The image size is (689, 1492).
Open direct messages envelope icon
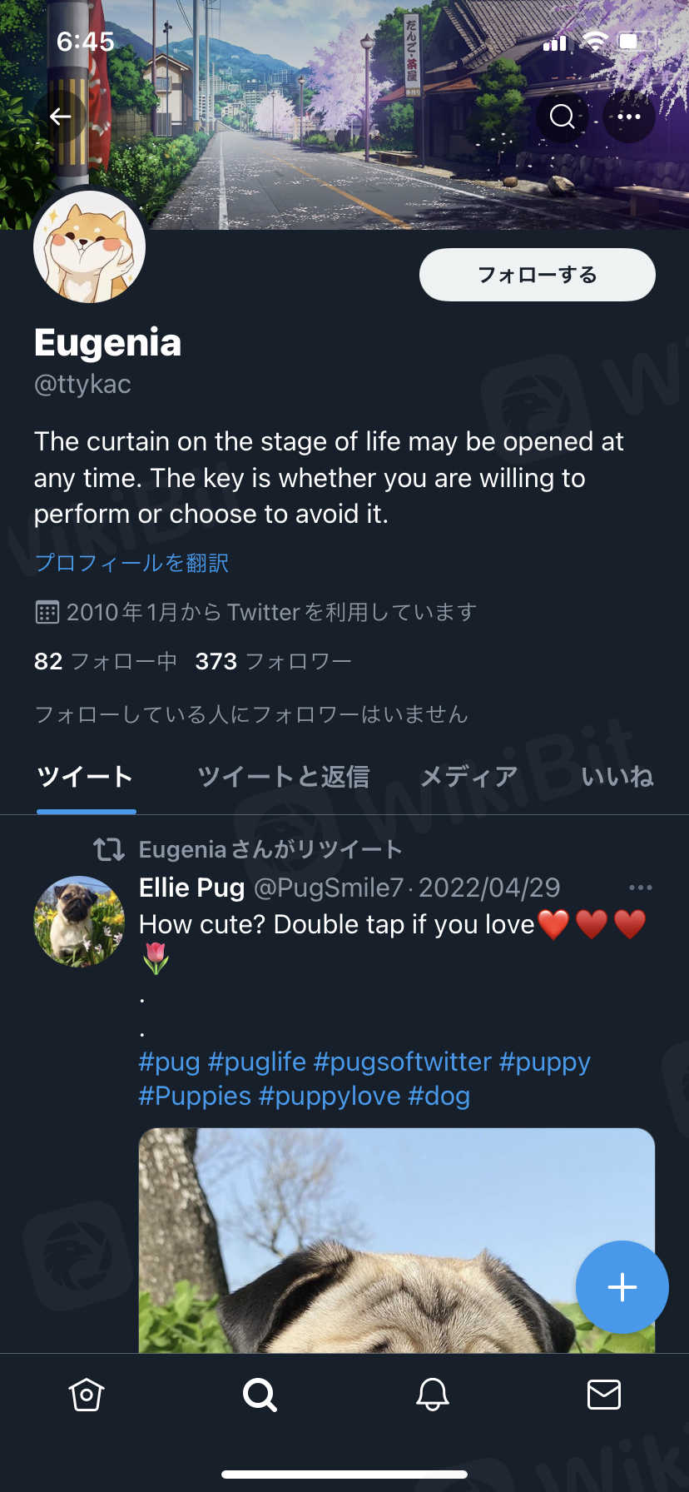click(604, 1395)
